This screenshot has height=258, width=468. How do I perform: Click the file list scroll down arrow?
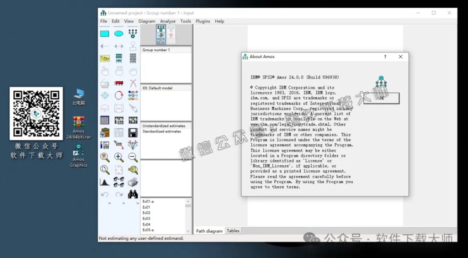click(x=188, y=231)
